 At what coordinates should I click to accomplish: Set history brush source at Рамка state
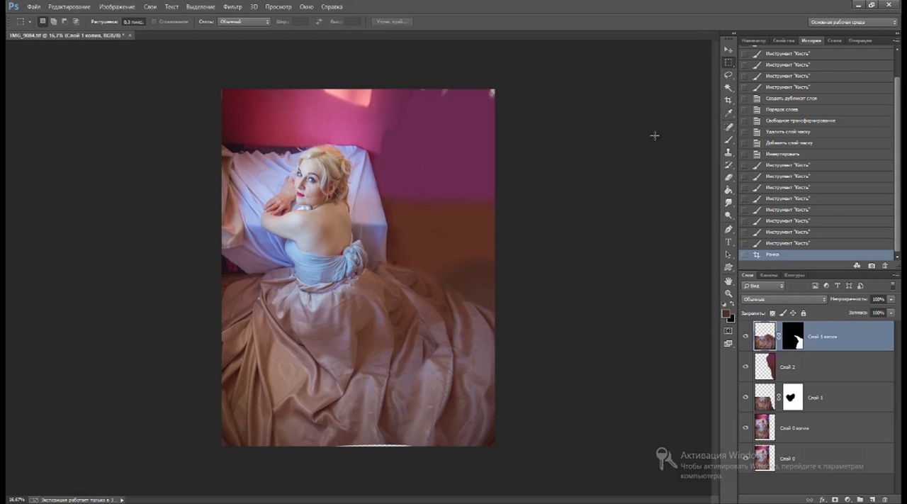[744, 254]
